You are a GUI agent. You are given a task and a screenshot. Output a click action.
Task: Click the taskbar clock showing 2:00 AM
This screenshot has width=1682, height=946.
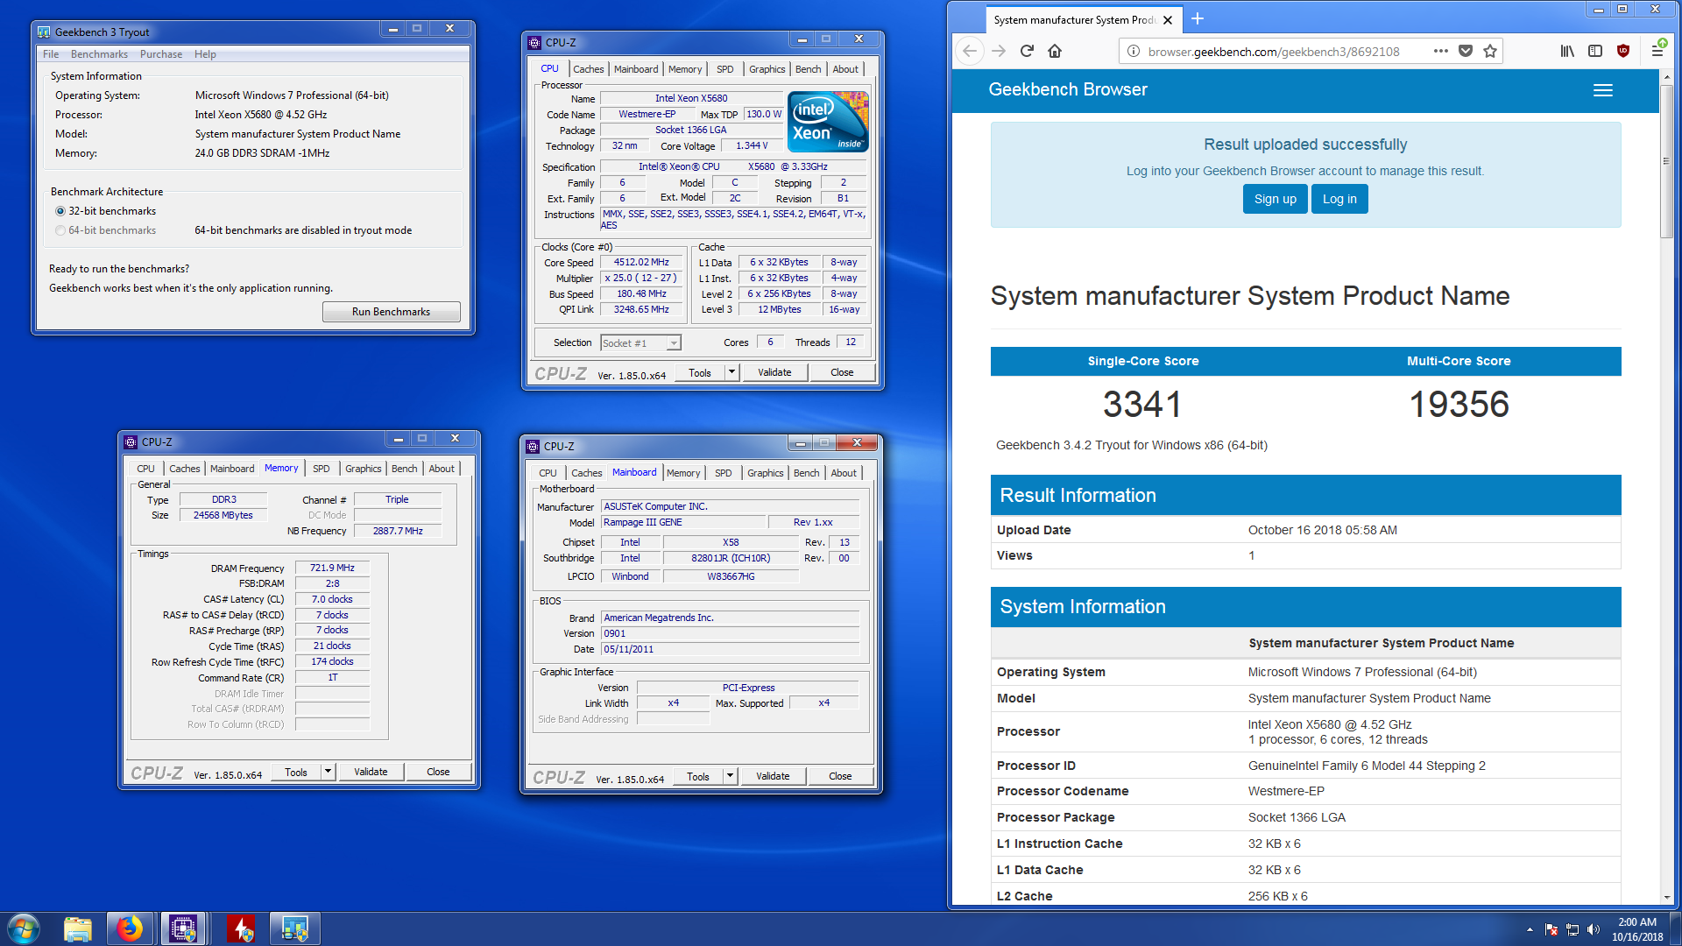[x=1637, y=929]
